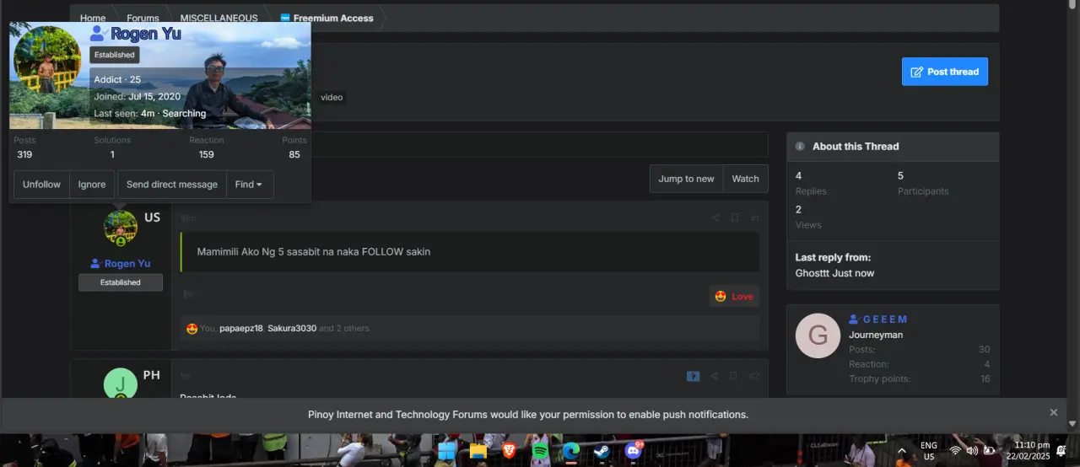Show the '2 others' who reacted
1080x467 pixels.
click(x=351, y=328)
